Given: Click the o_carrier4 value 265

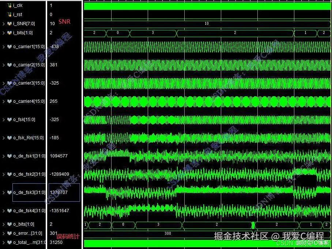Looking at the screenshot, I should 53,101.
